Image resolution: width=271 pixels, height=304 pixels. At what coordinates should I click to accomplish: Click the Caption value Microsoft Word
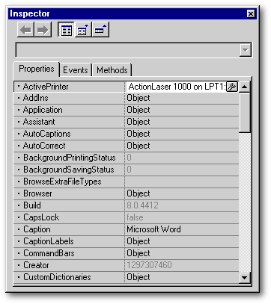[153, 229]
